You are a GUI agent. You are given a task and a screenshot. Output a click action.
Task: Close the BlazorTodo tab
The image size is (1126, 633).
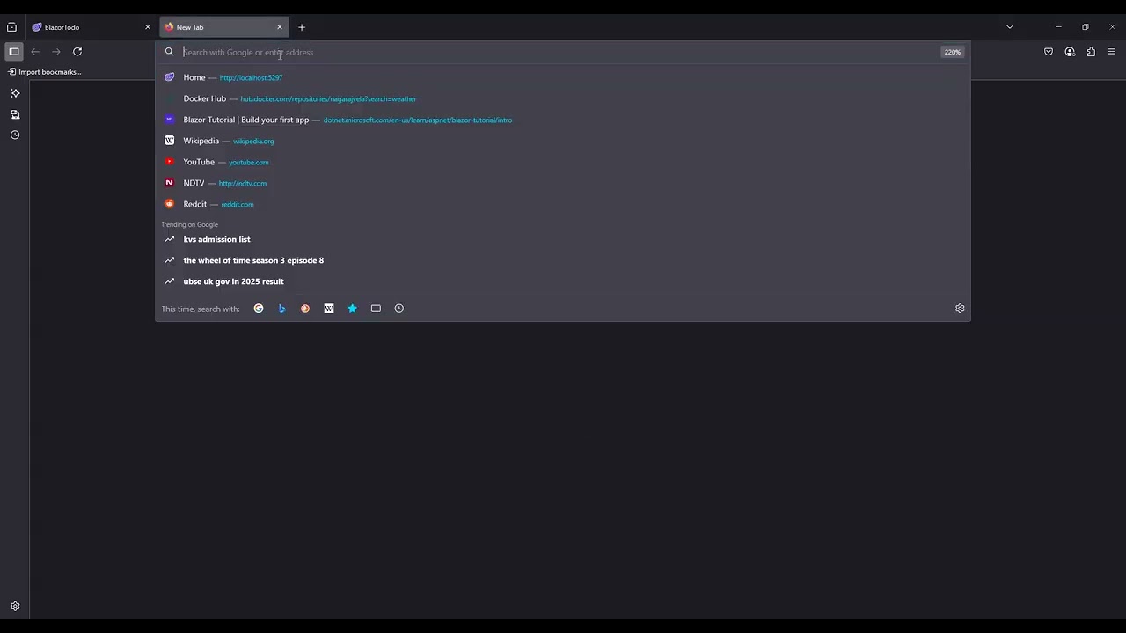click(x=148, y=27)
